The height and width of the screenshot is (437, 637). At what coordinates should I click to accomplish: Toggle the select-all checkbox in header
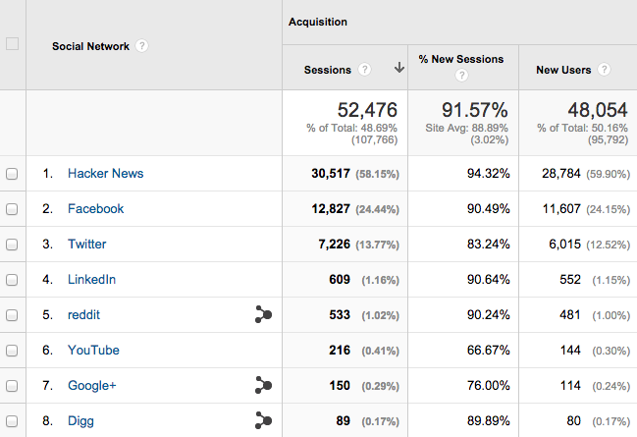tap(12, 44)
